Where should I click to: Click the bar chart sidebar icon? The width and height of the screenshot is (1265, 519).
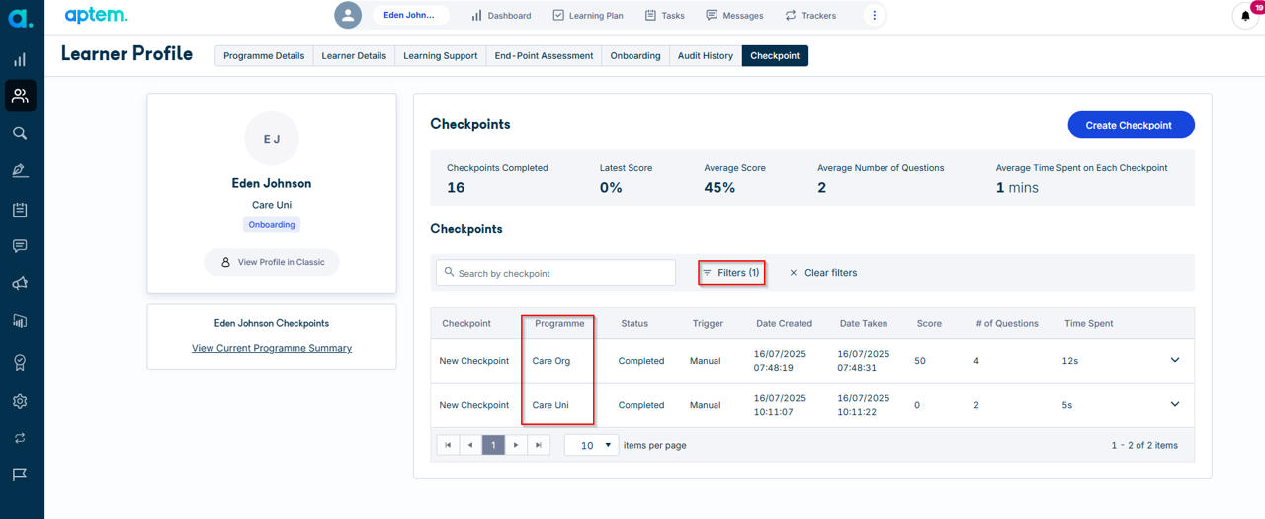[20, 60]
